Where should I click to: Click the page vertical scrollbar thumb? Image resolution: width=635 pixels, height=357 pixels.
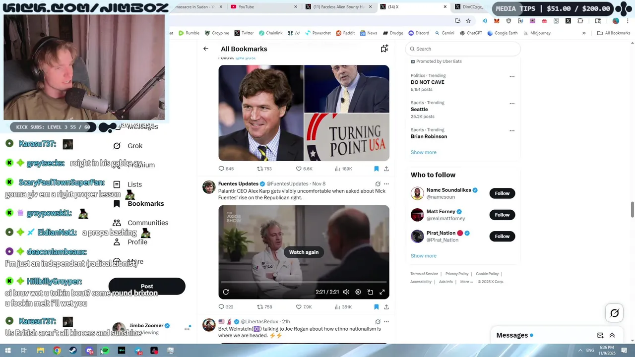pyautogui.click(x=632, y=209)
